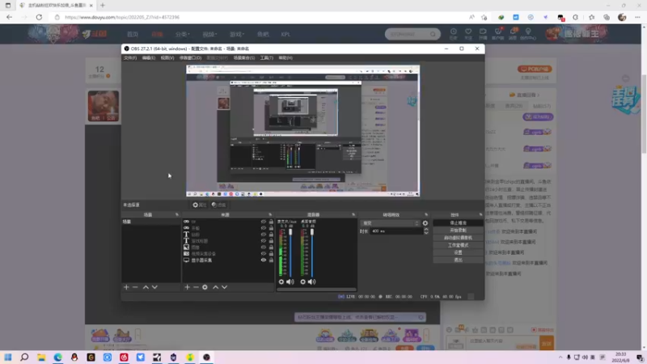This screenshot has height=364, width=647.
Task: Click Exit button in Controls panel
Action: pos(458,260)
